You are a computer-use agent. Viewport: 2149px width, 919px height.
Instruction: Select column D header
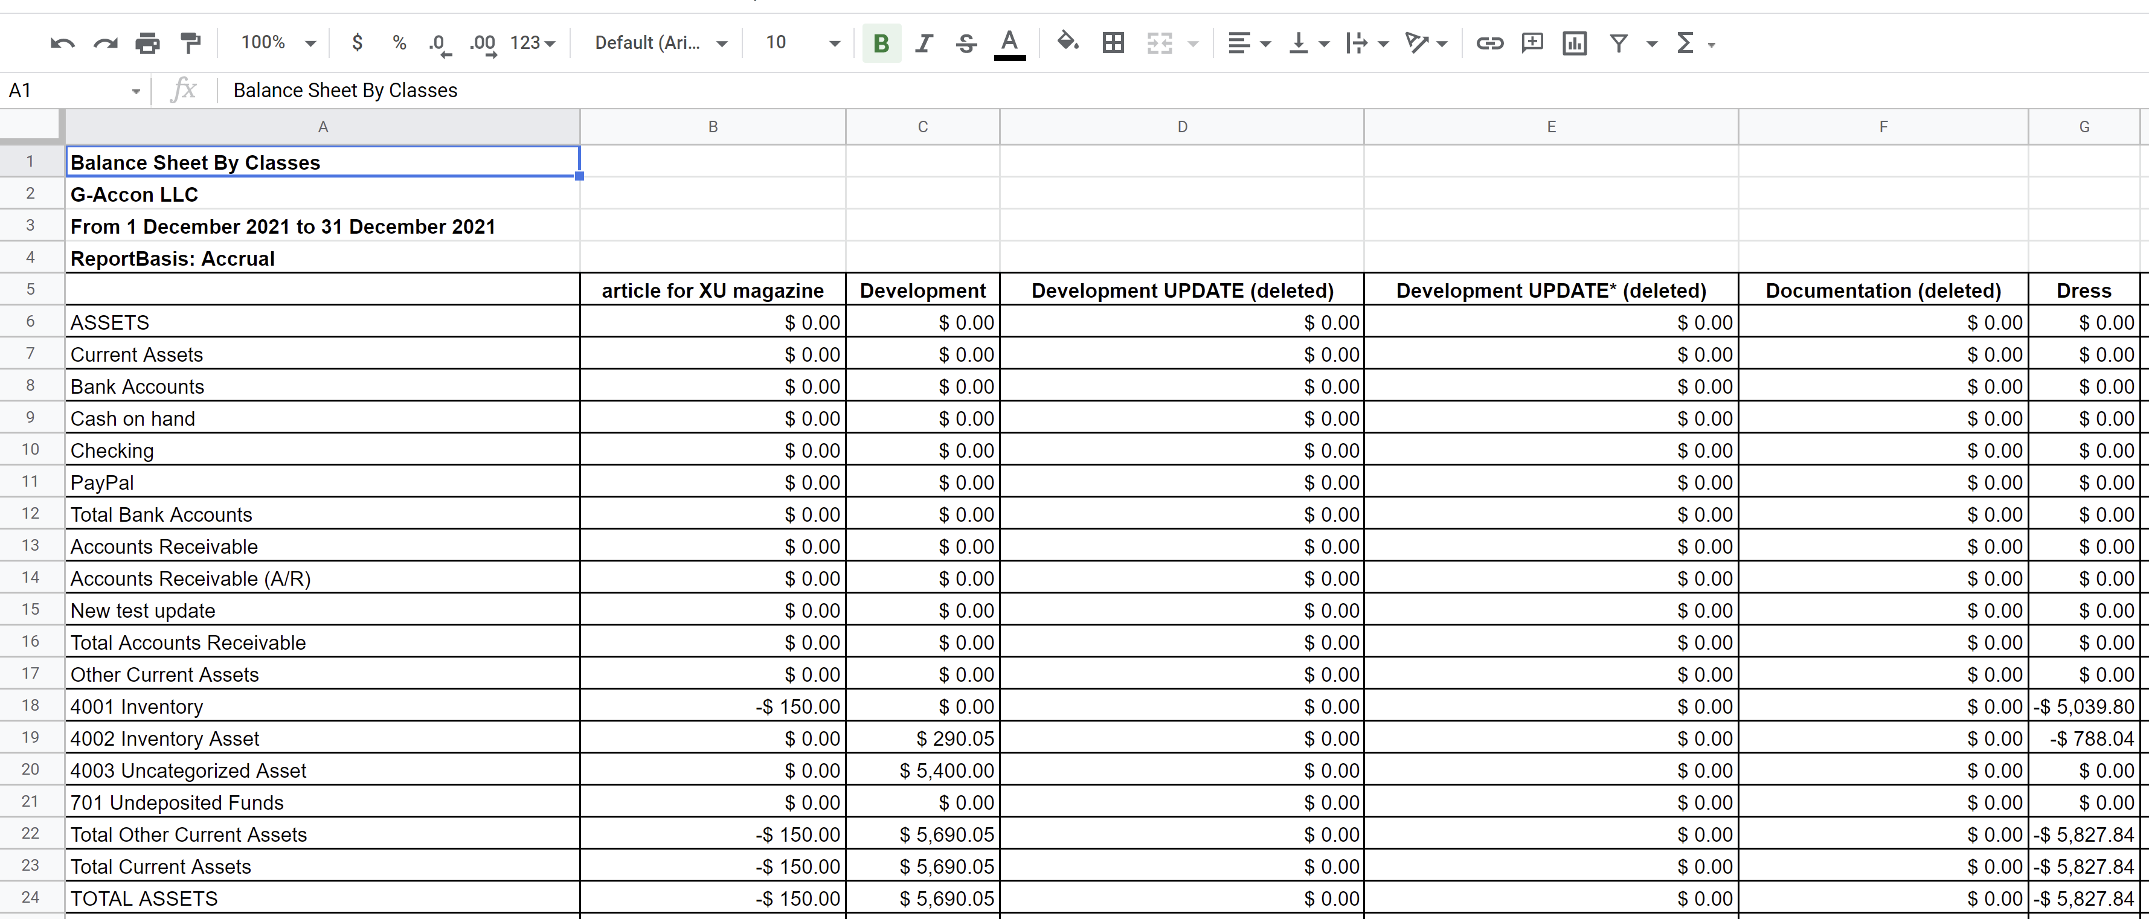tap(1181, 127)
